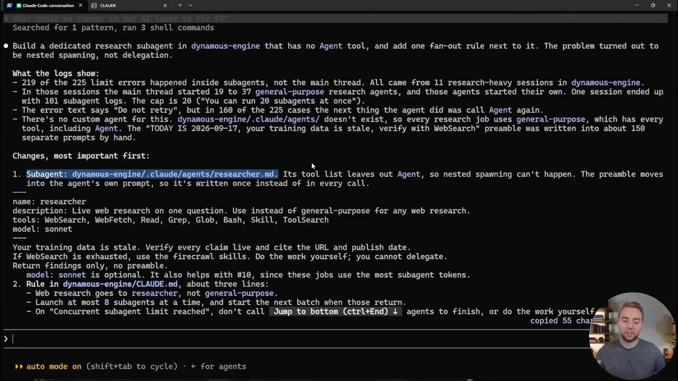Click the CLAUDE tab's terminal icon
This screenshot has height=381, width=678.
94,5
